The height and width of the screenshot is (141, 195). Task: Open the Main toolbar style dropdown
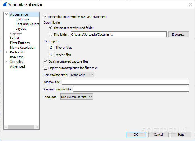tap(82, 75)
